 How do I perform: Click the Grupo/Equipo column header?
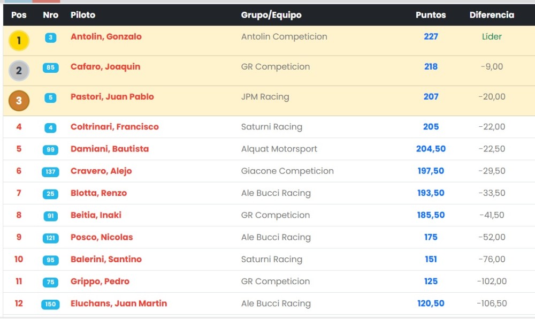(271, 15)
